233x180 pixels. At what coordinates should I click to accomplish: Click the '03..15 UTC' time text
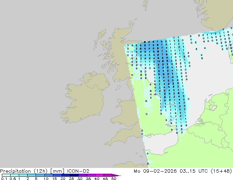click(x=194, y=171)
